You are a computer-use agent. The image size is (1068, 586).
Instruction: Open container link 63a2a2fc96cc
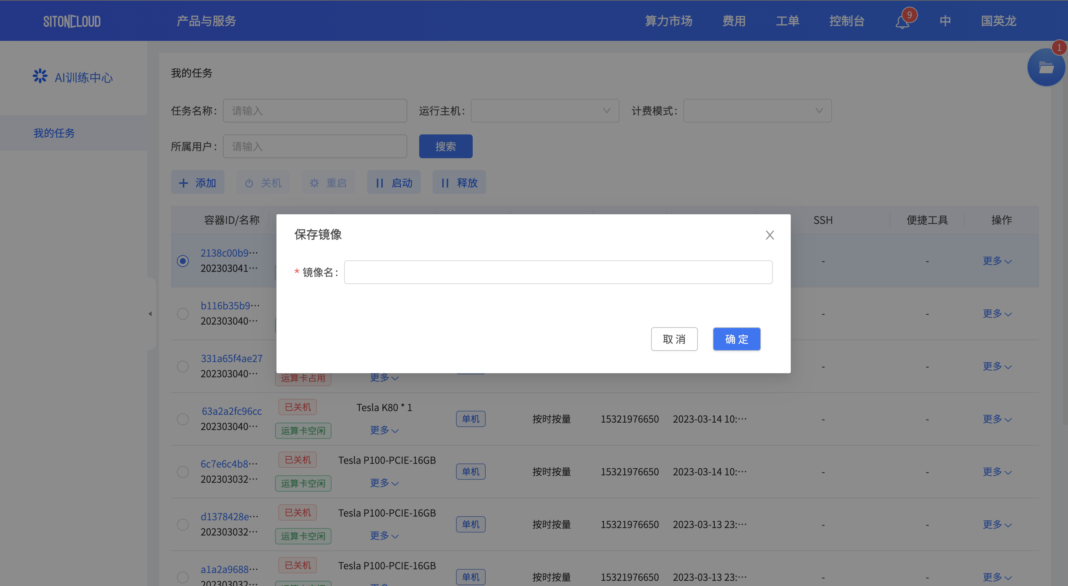(232, 411)
